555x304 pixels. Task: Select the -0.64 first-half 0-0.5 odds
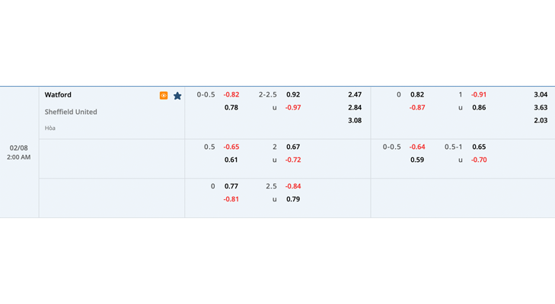point(417,147)
